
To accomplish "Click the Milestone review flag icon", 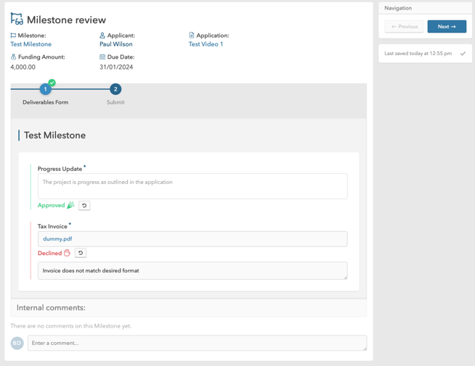I will tap(17, 20).
